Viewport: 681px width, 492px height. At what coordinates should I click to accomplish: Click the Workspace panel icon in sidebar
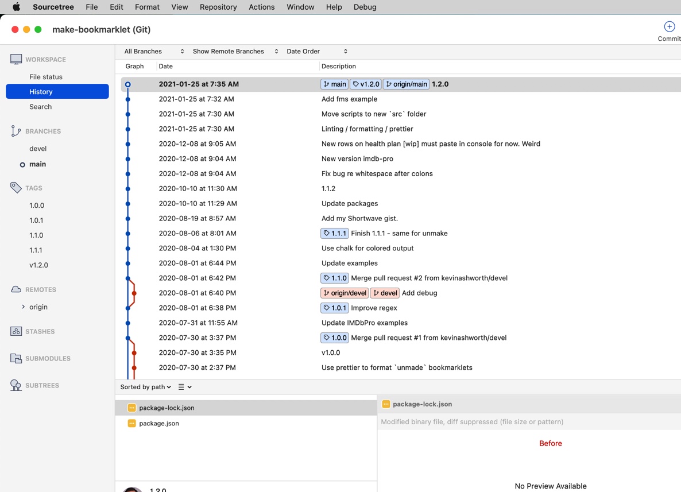[x=15, y=58]
